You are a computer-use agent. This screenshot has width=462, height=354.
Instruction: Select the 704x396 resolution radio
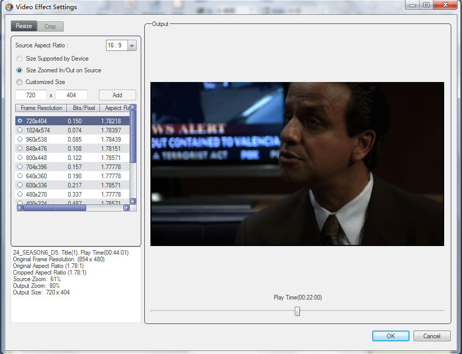(x=20, y=166)
